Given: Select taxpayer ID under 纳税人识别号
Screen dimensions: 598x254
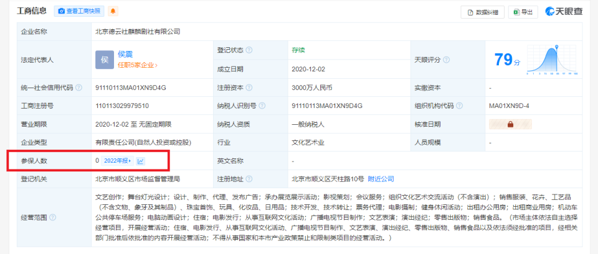Looking at the screenshot, I should (x=327, y=106).
